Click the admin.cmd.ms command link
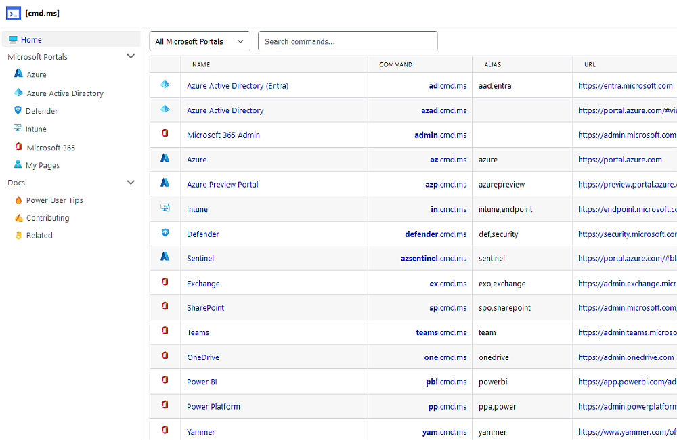The width and height of the screenshot is (677, 440). click(x=441, y=135)
